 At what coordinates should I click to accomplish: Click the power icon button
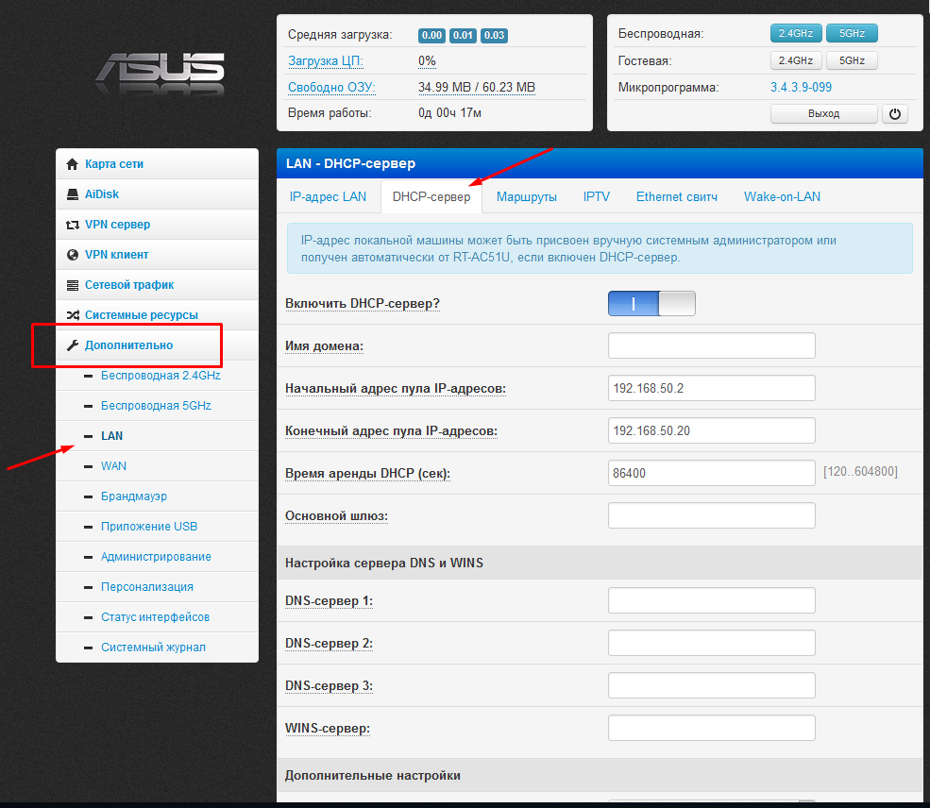(894, 113)
